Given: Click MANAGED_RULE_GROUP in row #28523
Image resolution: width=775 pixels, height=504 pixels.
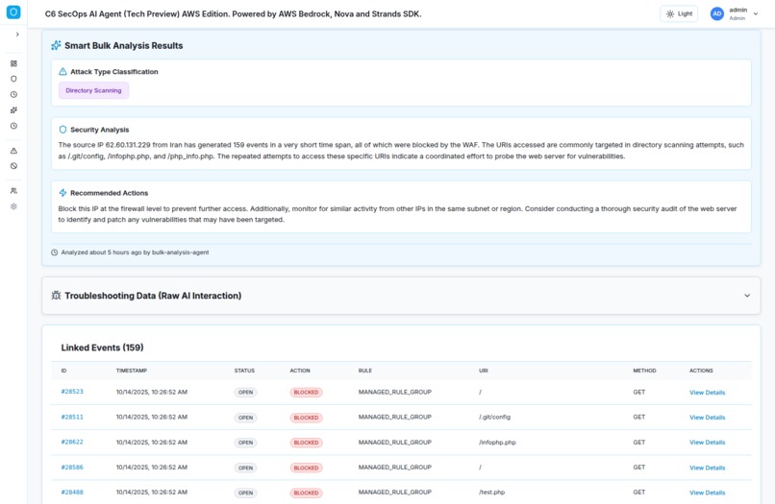Looking at the screenshot, I should (395, 392).
